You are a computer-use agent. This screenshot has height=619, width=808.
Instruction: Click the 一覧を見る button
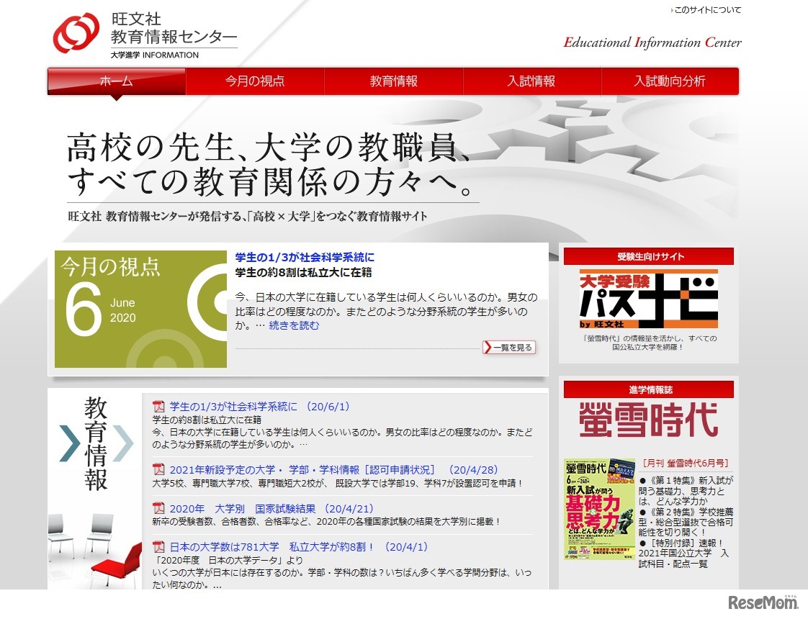click(x=509, y=348)
